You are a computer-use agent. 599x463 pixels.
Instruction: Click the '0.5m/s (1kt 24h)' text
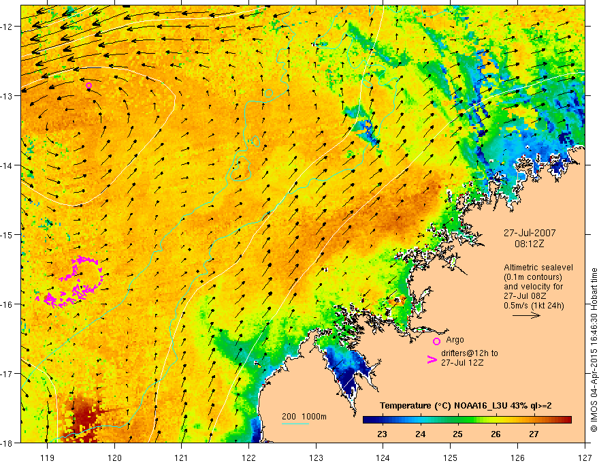click(534, 305)
